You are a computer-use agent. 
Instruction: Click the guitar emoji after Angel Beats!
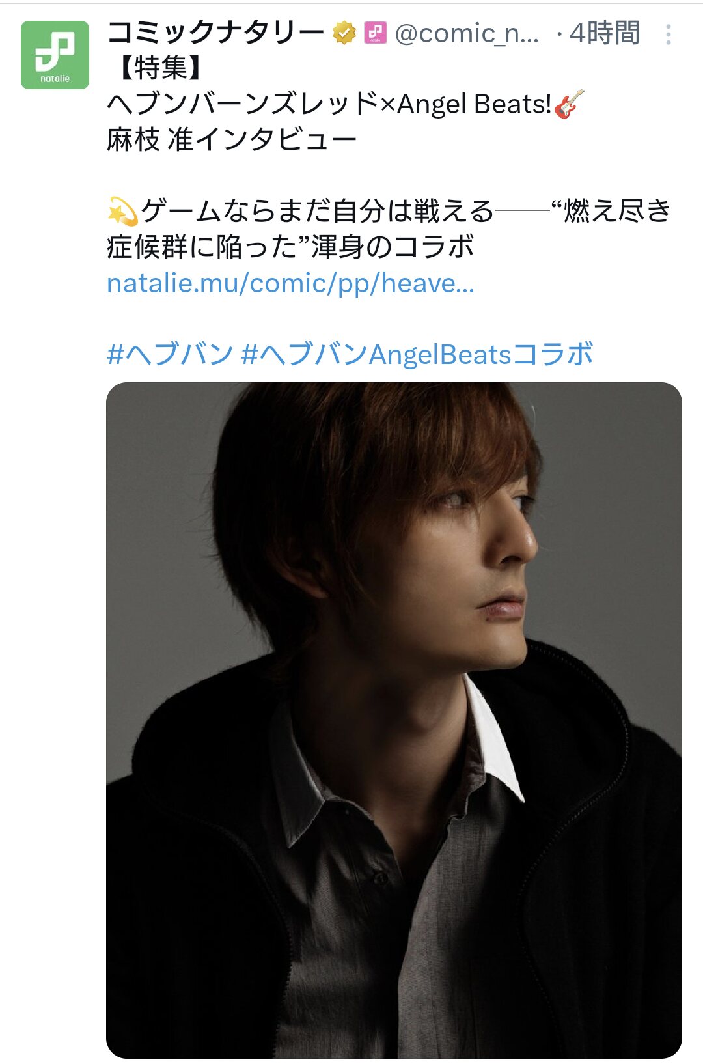[x=569, y=104]
